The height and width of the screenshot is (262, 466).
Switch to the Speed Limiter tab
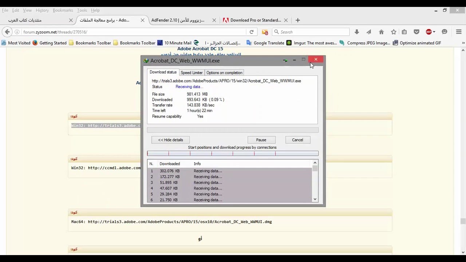191,73
